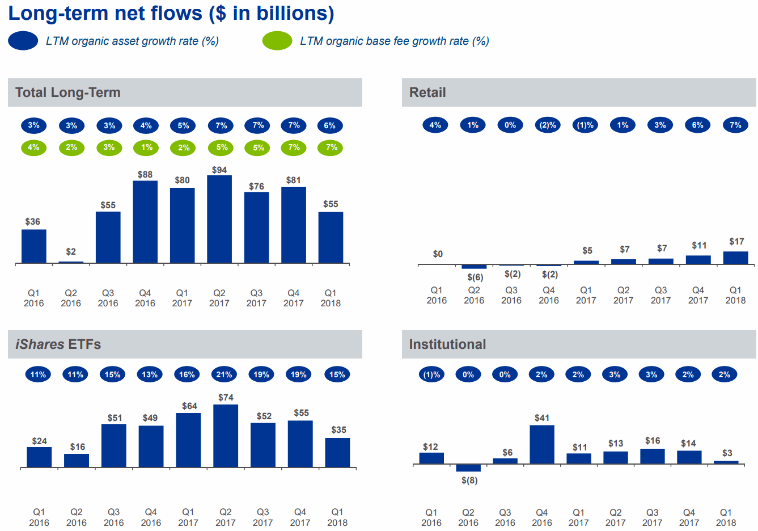Click the Q3 2016 axis label under Institutional
The image size is (758, 531).
coord(505,517)
